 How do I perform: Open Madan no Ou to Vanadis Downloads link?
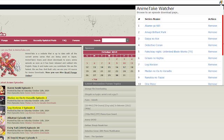pyautogui.click(x=41, y=103)
